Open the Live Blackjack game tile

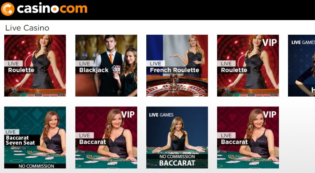tap(106, 65)
